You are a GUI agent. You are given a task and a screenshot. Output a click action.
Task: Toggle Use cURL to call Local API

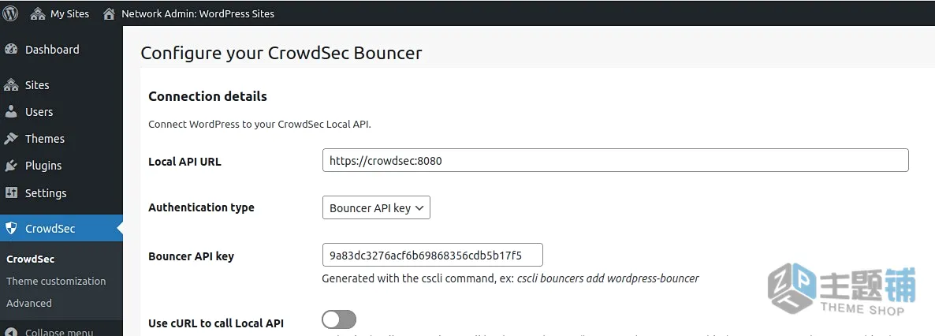coord(339,319)
